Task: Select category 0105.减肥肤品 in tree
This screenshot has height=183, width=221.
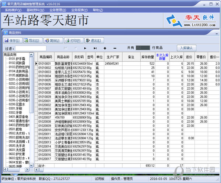Action: (18, 75)
